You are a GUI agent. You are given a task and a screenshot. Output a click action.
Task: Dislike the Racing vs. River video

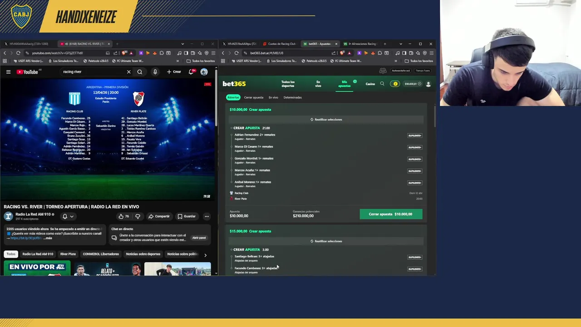click(138, 216)
